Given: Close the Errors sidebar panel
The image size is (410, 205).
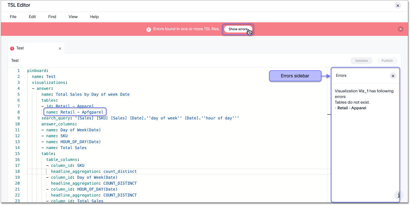Looking at the screenshot, I should [x=393, y=76].
